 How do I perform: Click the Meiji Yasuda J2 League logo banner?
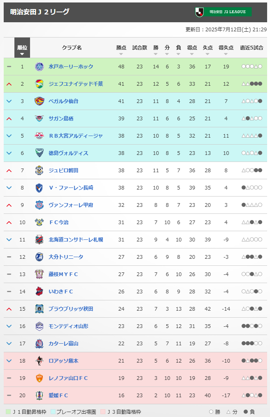223,12
